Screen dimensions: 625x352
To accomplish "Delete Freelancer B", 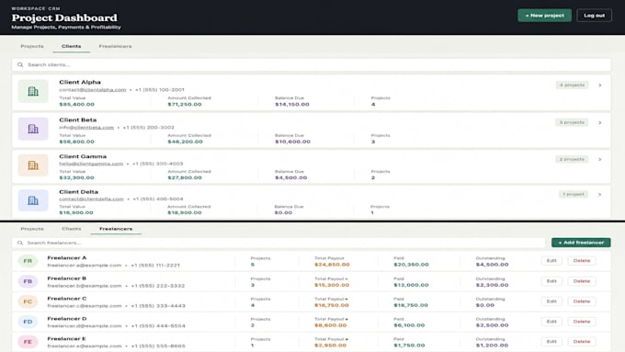I will pos(582,281).
